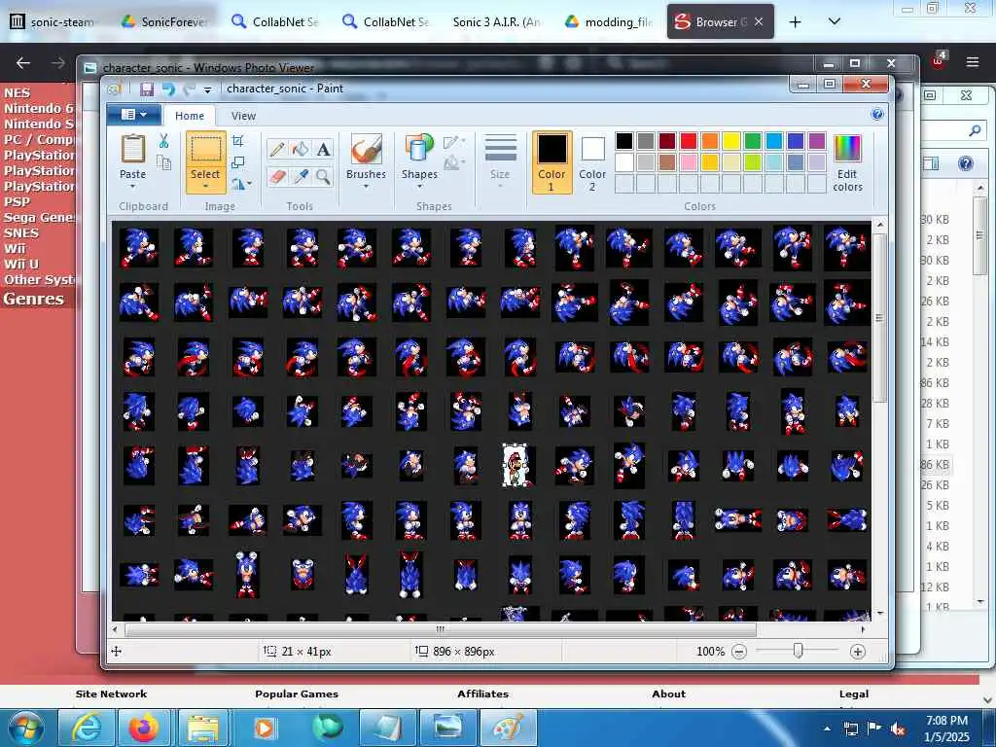Select the Magnifier tool
996x747 pixels.
323,177
